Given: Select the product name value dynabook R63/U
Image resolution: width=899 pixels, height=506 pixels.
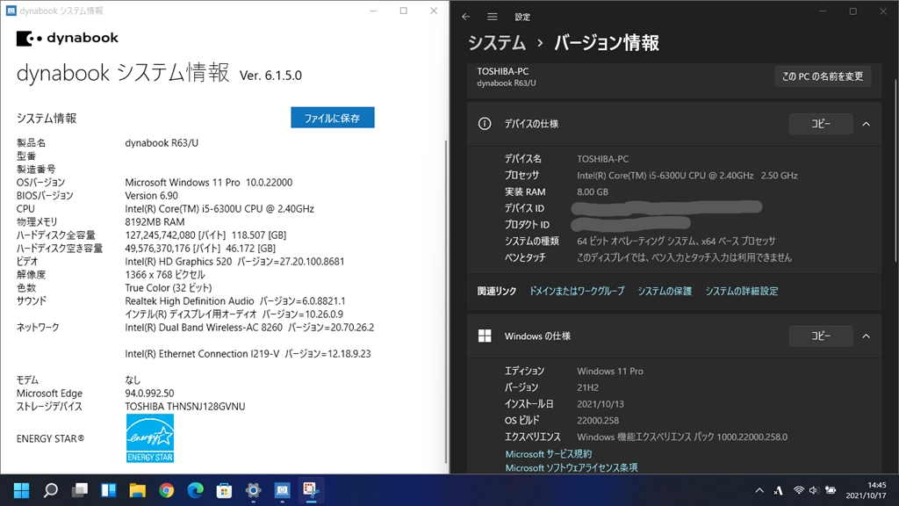Looking at the screenshot, I should 162,143.
